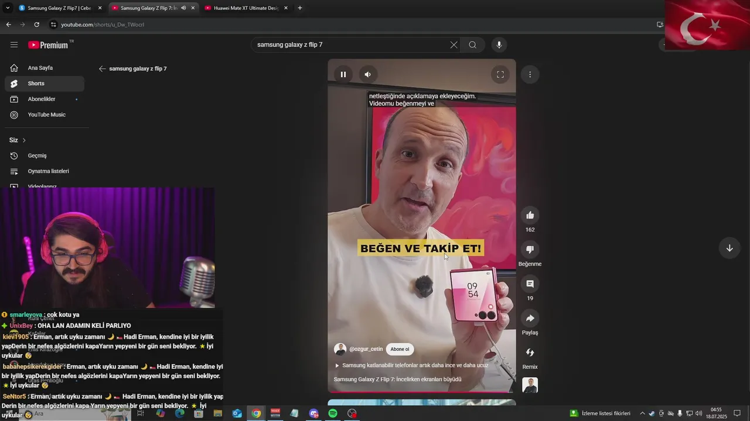The width and height of the screenshot is (750, 421).
Task: Open the comments showing 19
Action: click(530, 284)
